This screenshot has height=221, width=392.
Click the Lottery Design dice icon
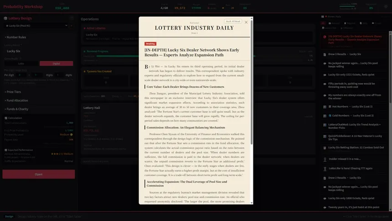point(5,18)
